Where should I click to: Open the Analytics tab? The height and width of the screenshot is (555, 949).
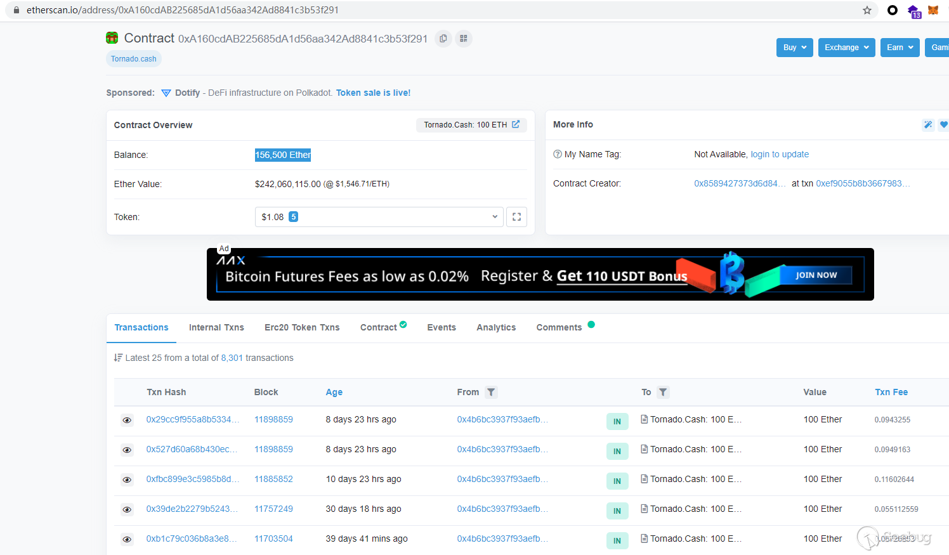[496, 327]
